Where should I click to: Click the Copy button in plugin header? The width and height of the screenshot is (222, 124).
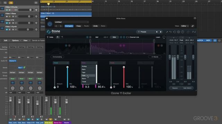point(79,26)
